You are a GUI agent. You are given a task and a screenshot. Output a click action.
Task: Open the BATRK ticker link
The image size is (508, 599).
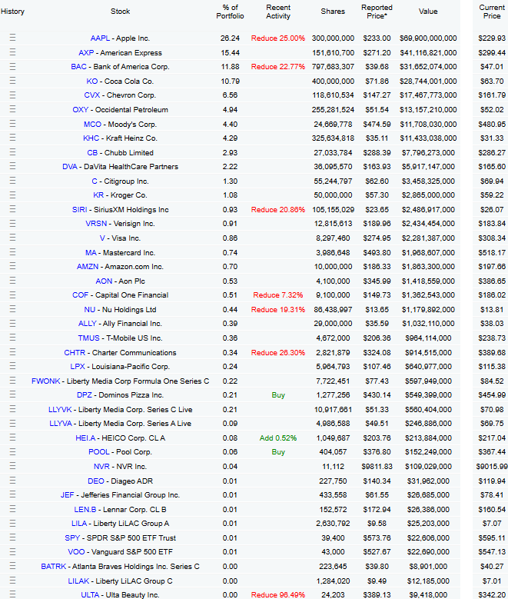(x=54, y=566)
